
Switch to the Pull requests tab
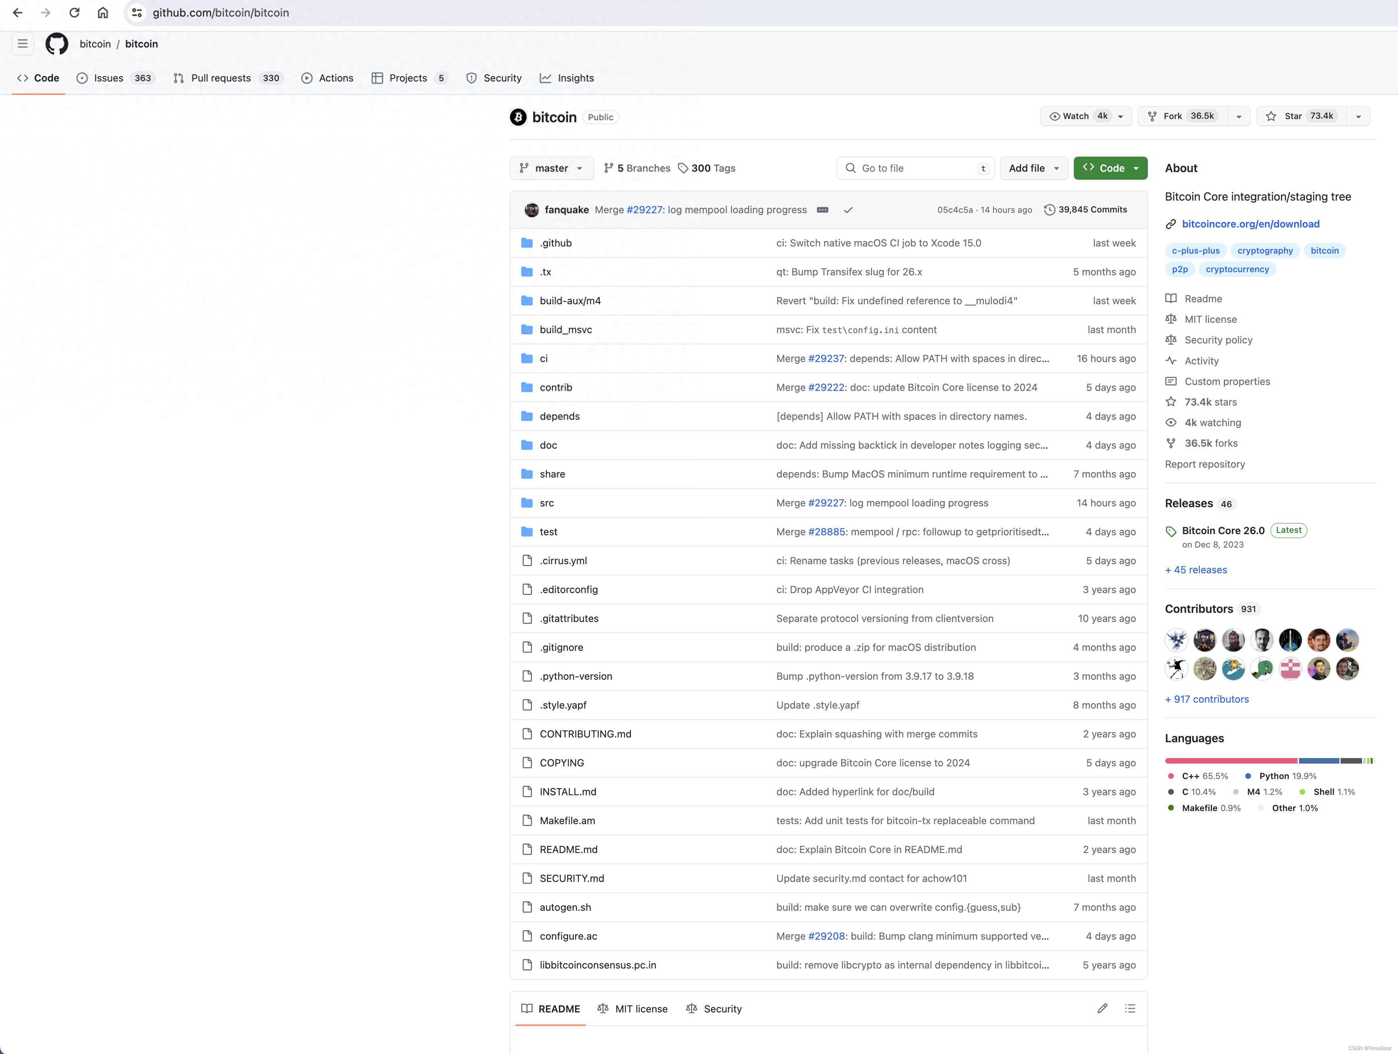(x=220, y=78)
